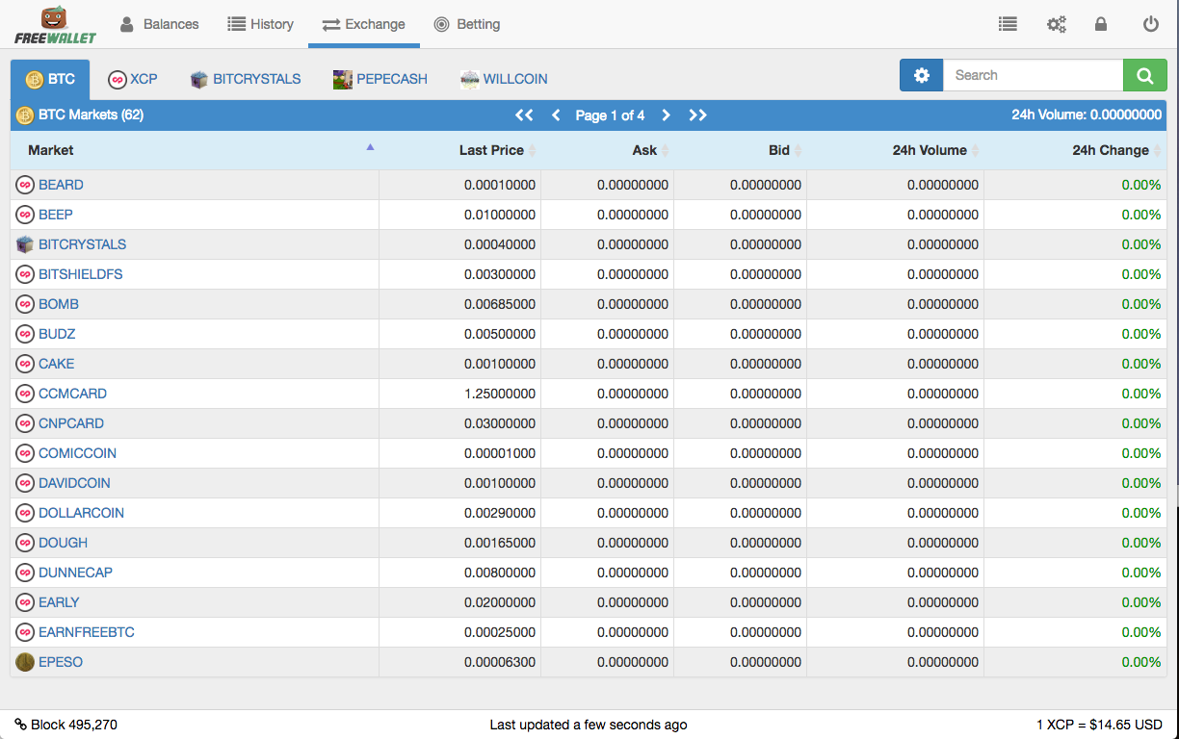Go to first page of markets

524,115
